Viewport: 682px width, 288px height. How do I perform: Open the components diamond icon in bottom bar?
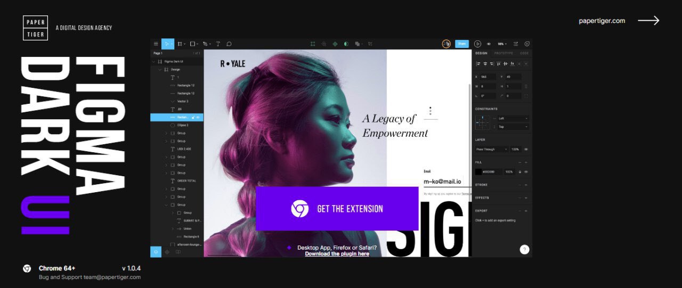pos(167,251)
